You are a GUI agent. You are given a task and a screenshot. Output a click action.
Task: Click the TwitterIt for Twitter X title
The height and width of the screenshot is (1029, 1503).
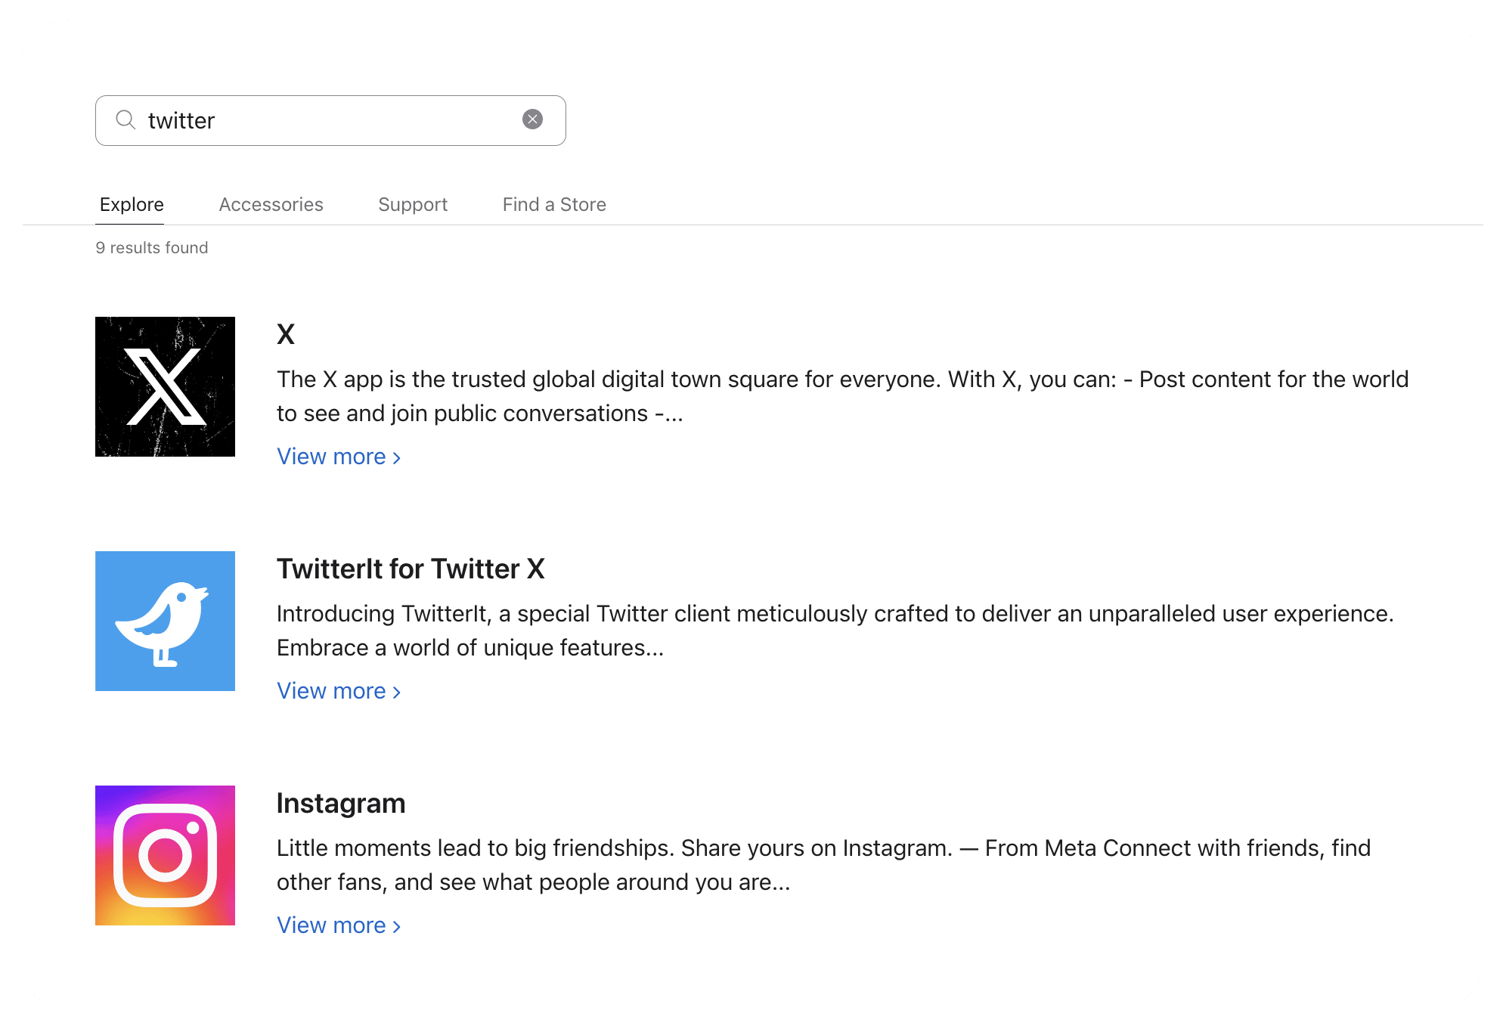pos(411,569)
